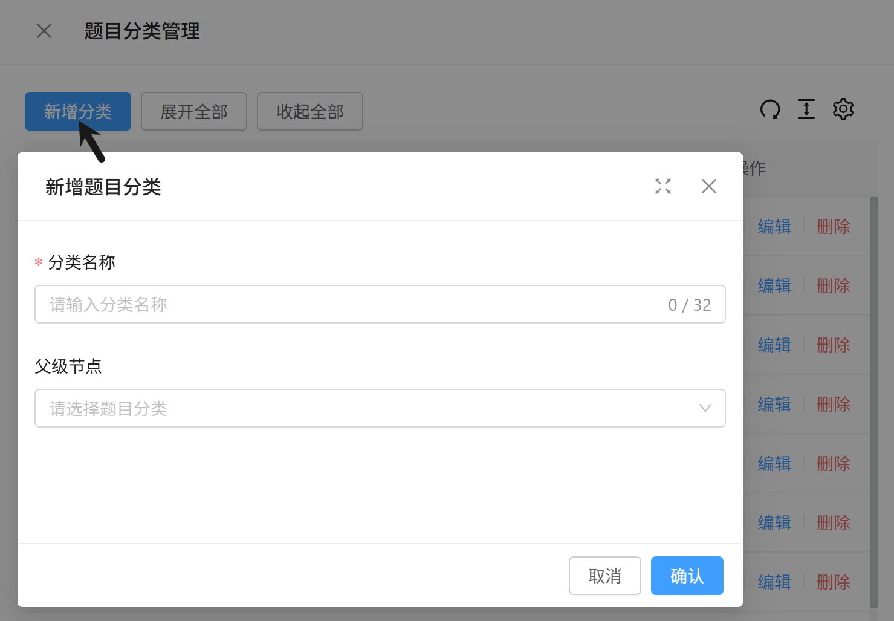Click 删除 link in the first row
894x621 pixels.
click(x=833, y=227)
